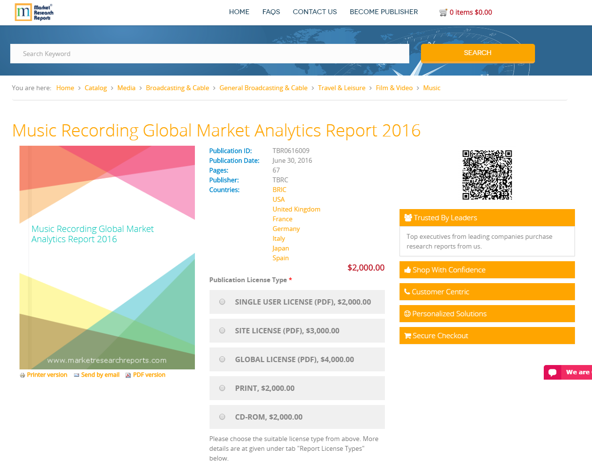Image resolution: width=592 pixels, height=462 pixels.
Task: Click the report cover image thumbnail
Action: click(107, 258)
